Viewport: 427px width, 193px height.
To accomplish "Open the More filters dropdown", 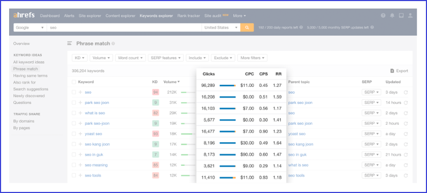I will pyautogui.click(x=252, y=58).
